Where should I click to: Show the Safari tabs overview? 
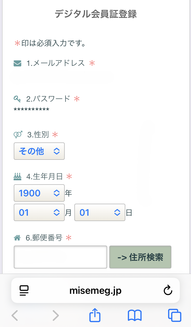coord(174,316)
